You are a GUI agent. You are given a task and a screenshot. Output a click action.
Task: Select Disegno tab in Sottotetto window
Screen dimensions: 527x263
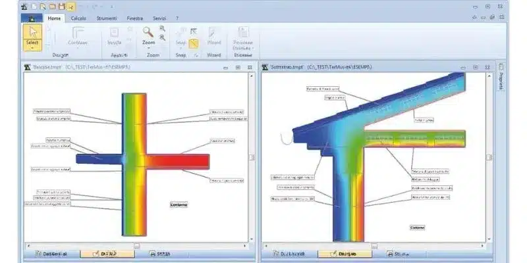[x=345, y=254]
